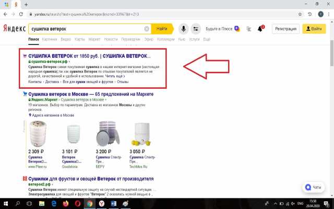Click the Войти login button
Screen dimensions: 334x209
tap(314, 29)
